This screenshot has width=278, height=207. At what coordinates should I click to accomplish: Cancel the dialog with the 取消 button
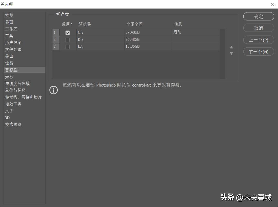[258, 28]
